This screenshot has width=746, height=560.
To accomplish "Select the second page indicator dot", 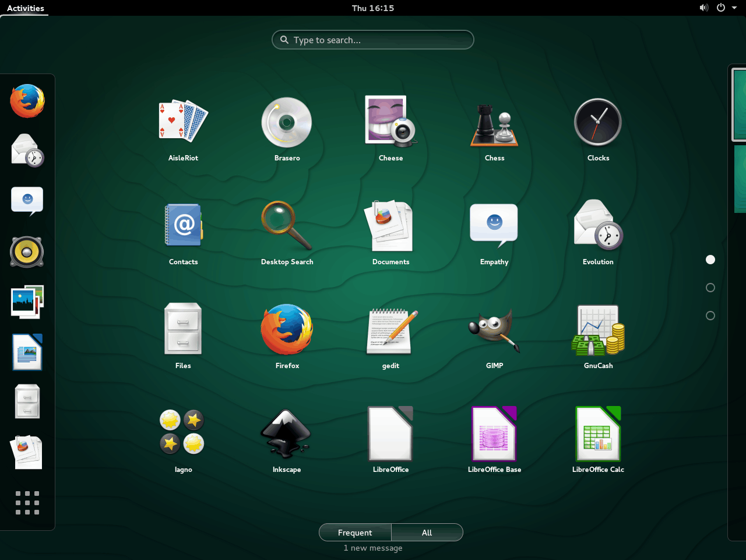I will (x=710, y=288).
